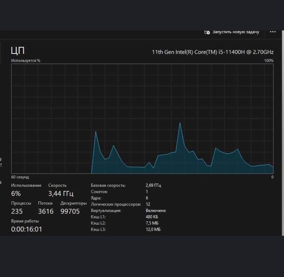Click the 'Кэш L1' 480 КБ value
This screenshot has height=277, width=284.
[152, 217]
